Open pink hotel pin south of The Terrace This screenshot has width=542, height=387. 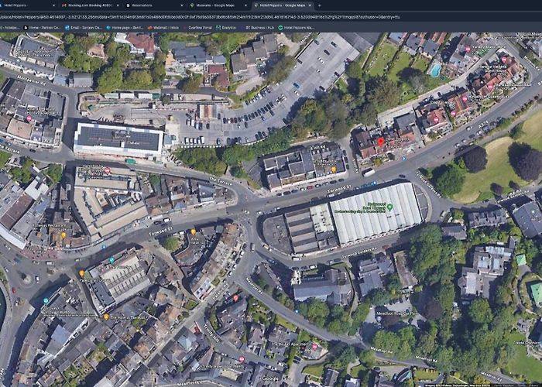coord(107,171)
